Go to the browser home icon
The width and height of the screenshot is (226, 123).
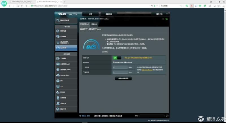22,6
